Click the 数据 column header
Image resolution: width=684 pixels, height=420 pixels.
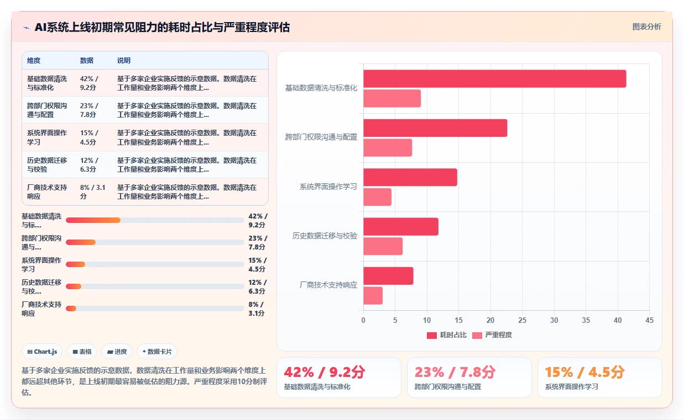click(87, 60)
